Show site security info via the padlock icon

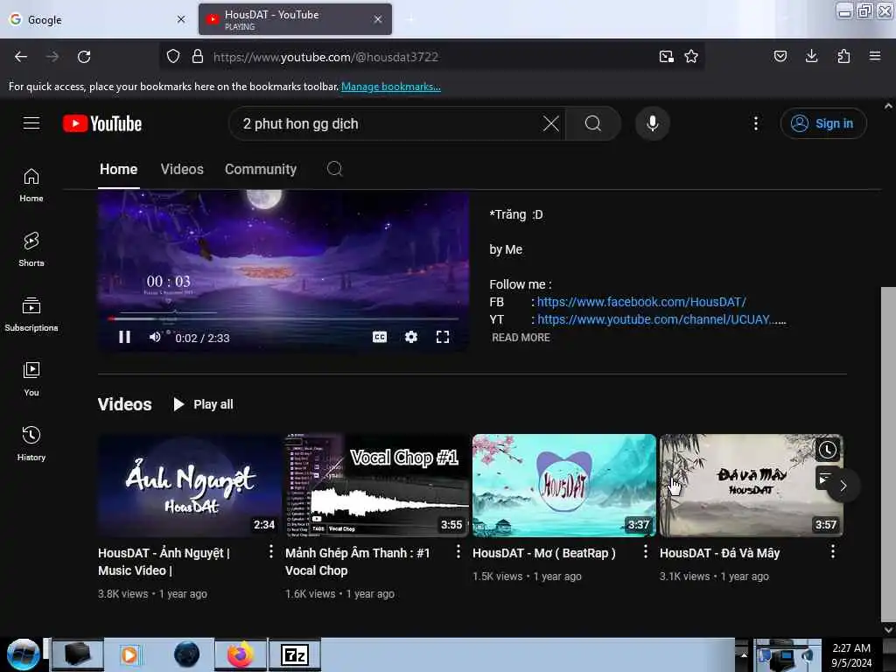click(x=198, y=57)
